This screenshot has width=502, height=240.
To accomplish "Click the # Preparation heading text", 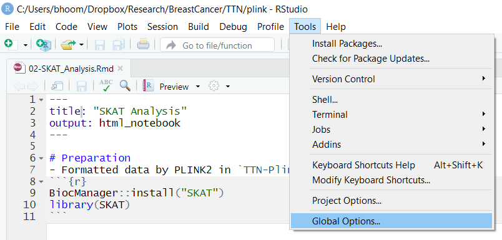I will 90,158.
